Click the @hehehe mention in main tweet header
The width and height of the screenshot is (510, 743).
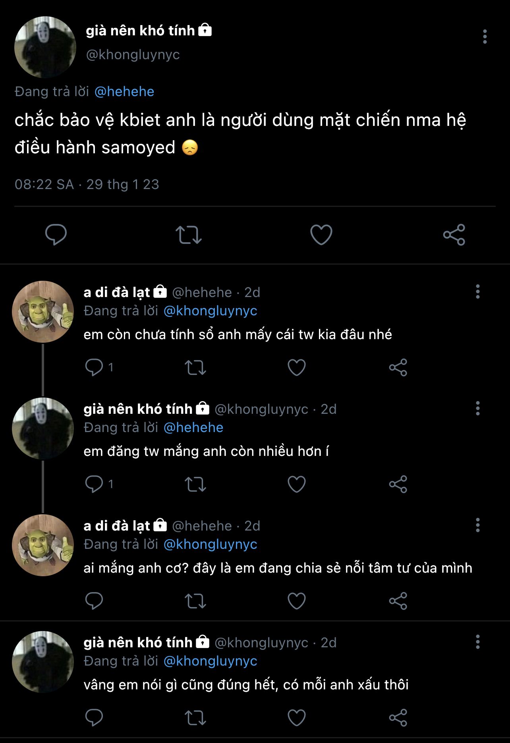tap(124, 92)
